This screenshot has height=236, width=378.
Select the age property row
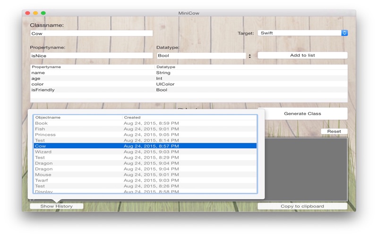pos(189,78)
